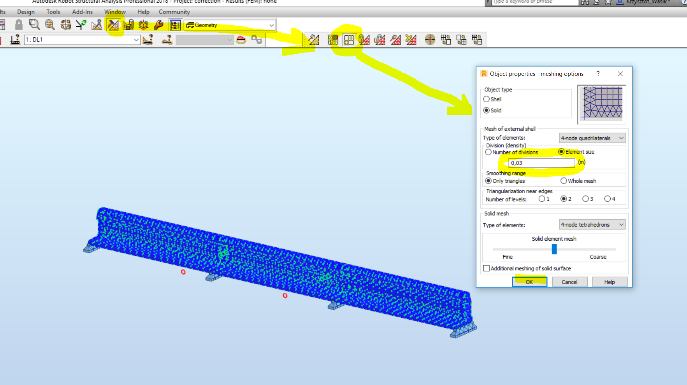Open the section shapes icon with cylinder

coord(128,25)
